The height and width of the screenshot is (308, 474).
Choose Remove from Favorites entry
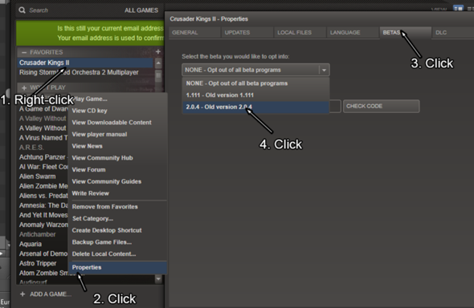click(x=104, y=207)
